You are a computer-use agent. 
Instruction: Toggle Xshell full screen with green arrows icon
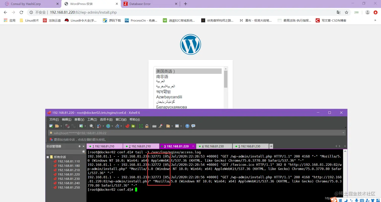(x=141, y=126)
